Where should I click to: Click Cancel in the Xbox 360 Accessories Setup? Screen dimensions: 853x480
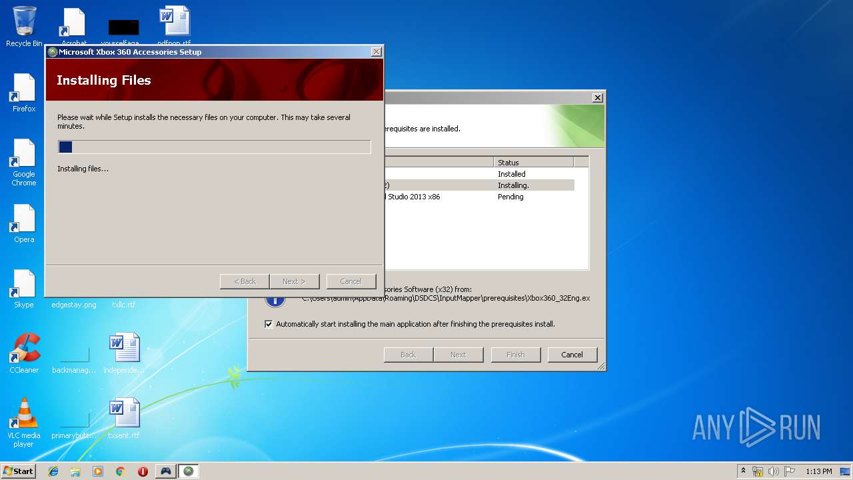click(x=351, y=281)
